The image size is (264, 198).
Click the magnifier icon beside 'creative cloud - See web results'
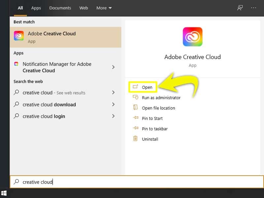pyautogui.click(x=16, y=92)
